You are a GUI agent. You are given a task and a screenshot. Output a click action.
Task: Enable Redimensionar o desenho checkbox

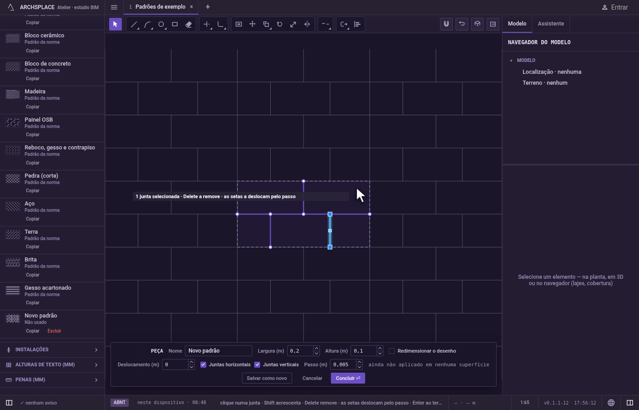coord(392,351)
